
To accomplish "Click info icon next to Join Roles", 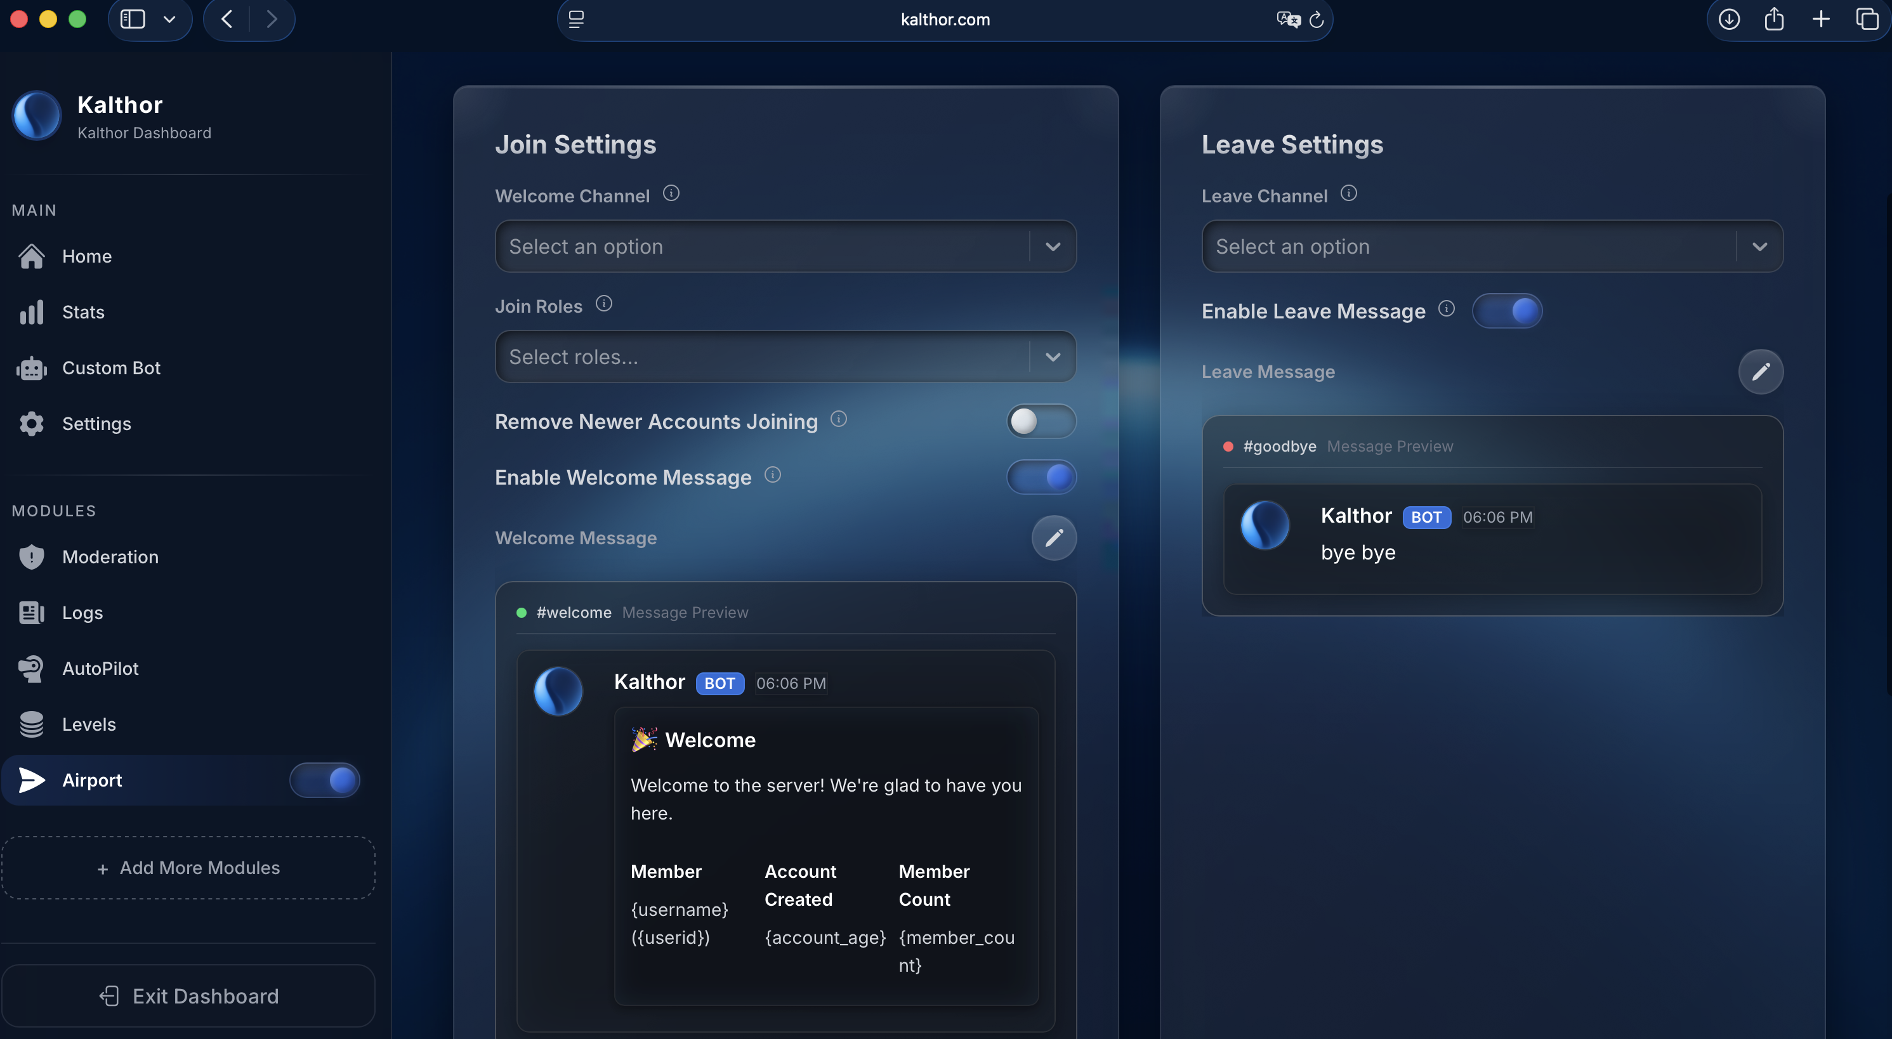I will pos(603,303).
